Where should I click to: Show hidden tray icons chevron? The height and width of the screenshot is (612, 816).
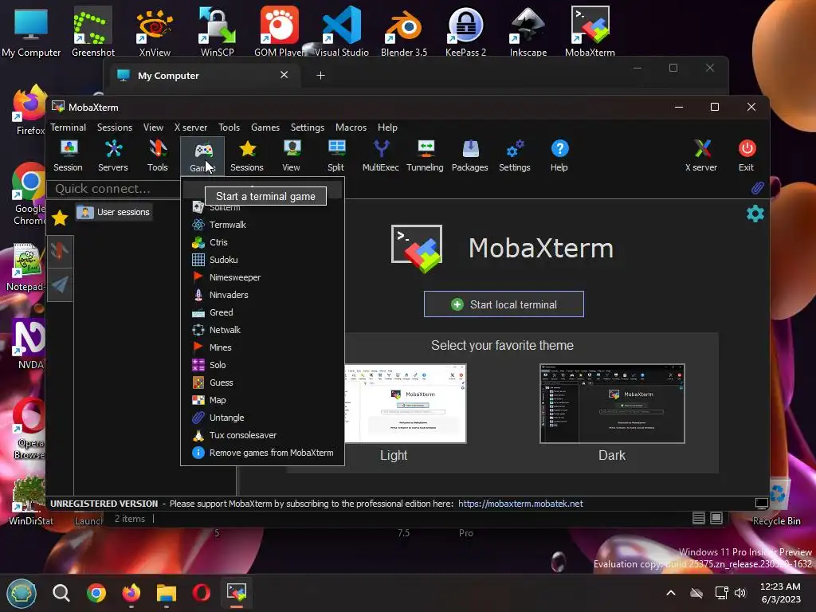tap(671, 593)
